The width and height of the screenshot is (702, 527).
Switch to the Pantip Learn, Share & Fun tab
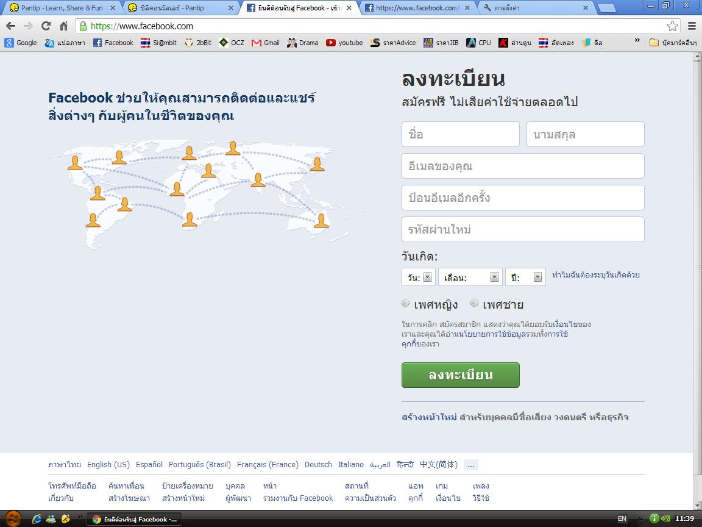(x=62, y=8)
